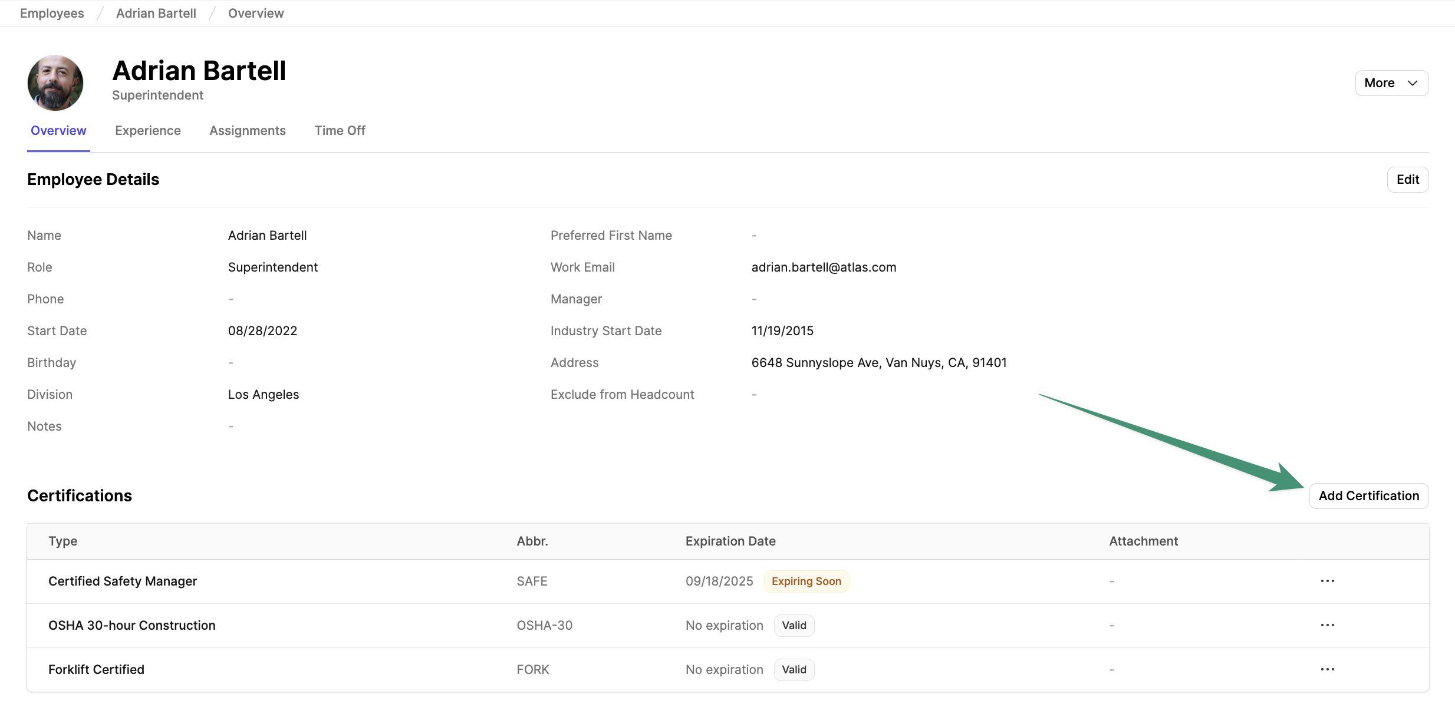The width and height of the screenshot is (1455, 714).
Task: Click the work email adrian.bartell@atlas.com
Action: 824,267
